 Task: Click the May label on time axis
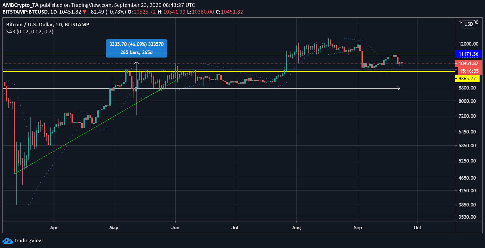point(114,228)
